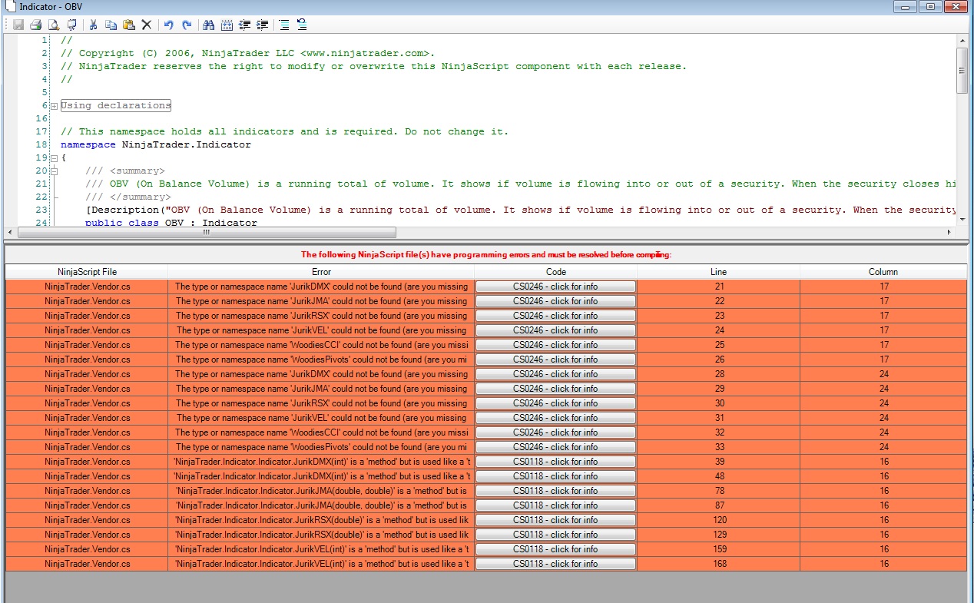Viewport: 974px width, 603px height.
Task: Minimize the Indicator - OBV window
Action: pos(906,7)
